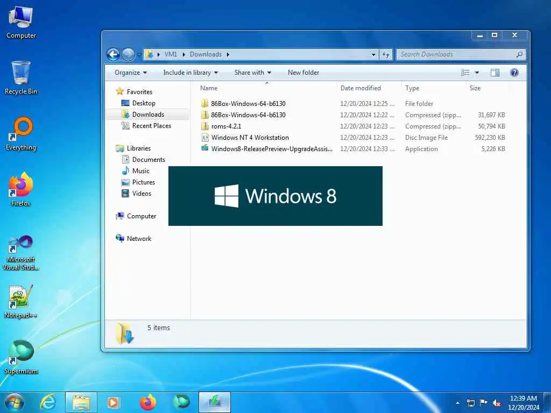551x413 pixels.
Task: Select the Supermium desktop shortcut
Action: (21, 358)
